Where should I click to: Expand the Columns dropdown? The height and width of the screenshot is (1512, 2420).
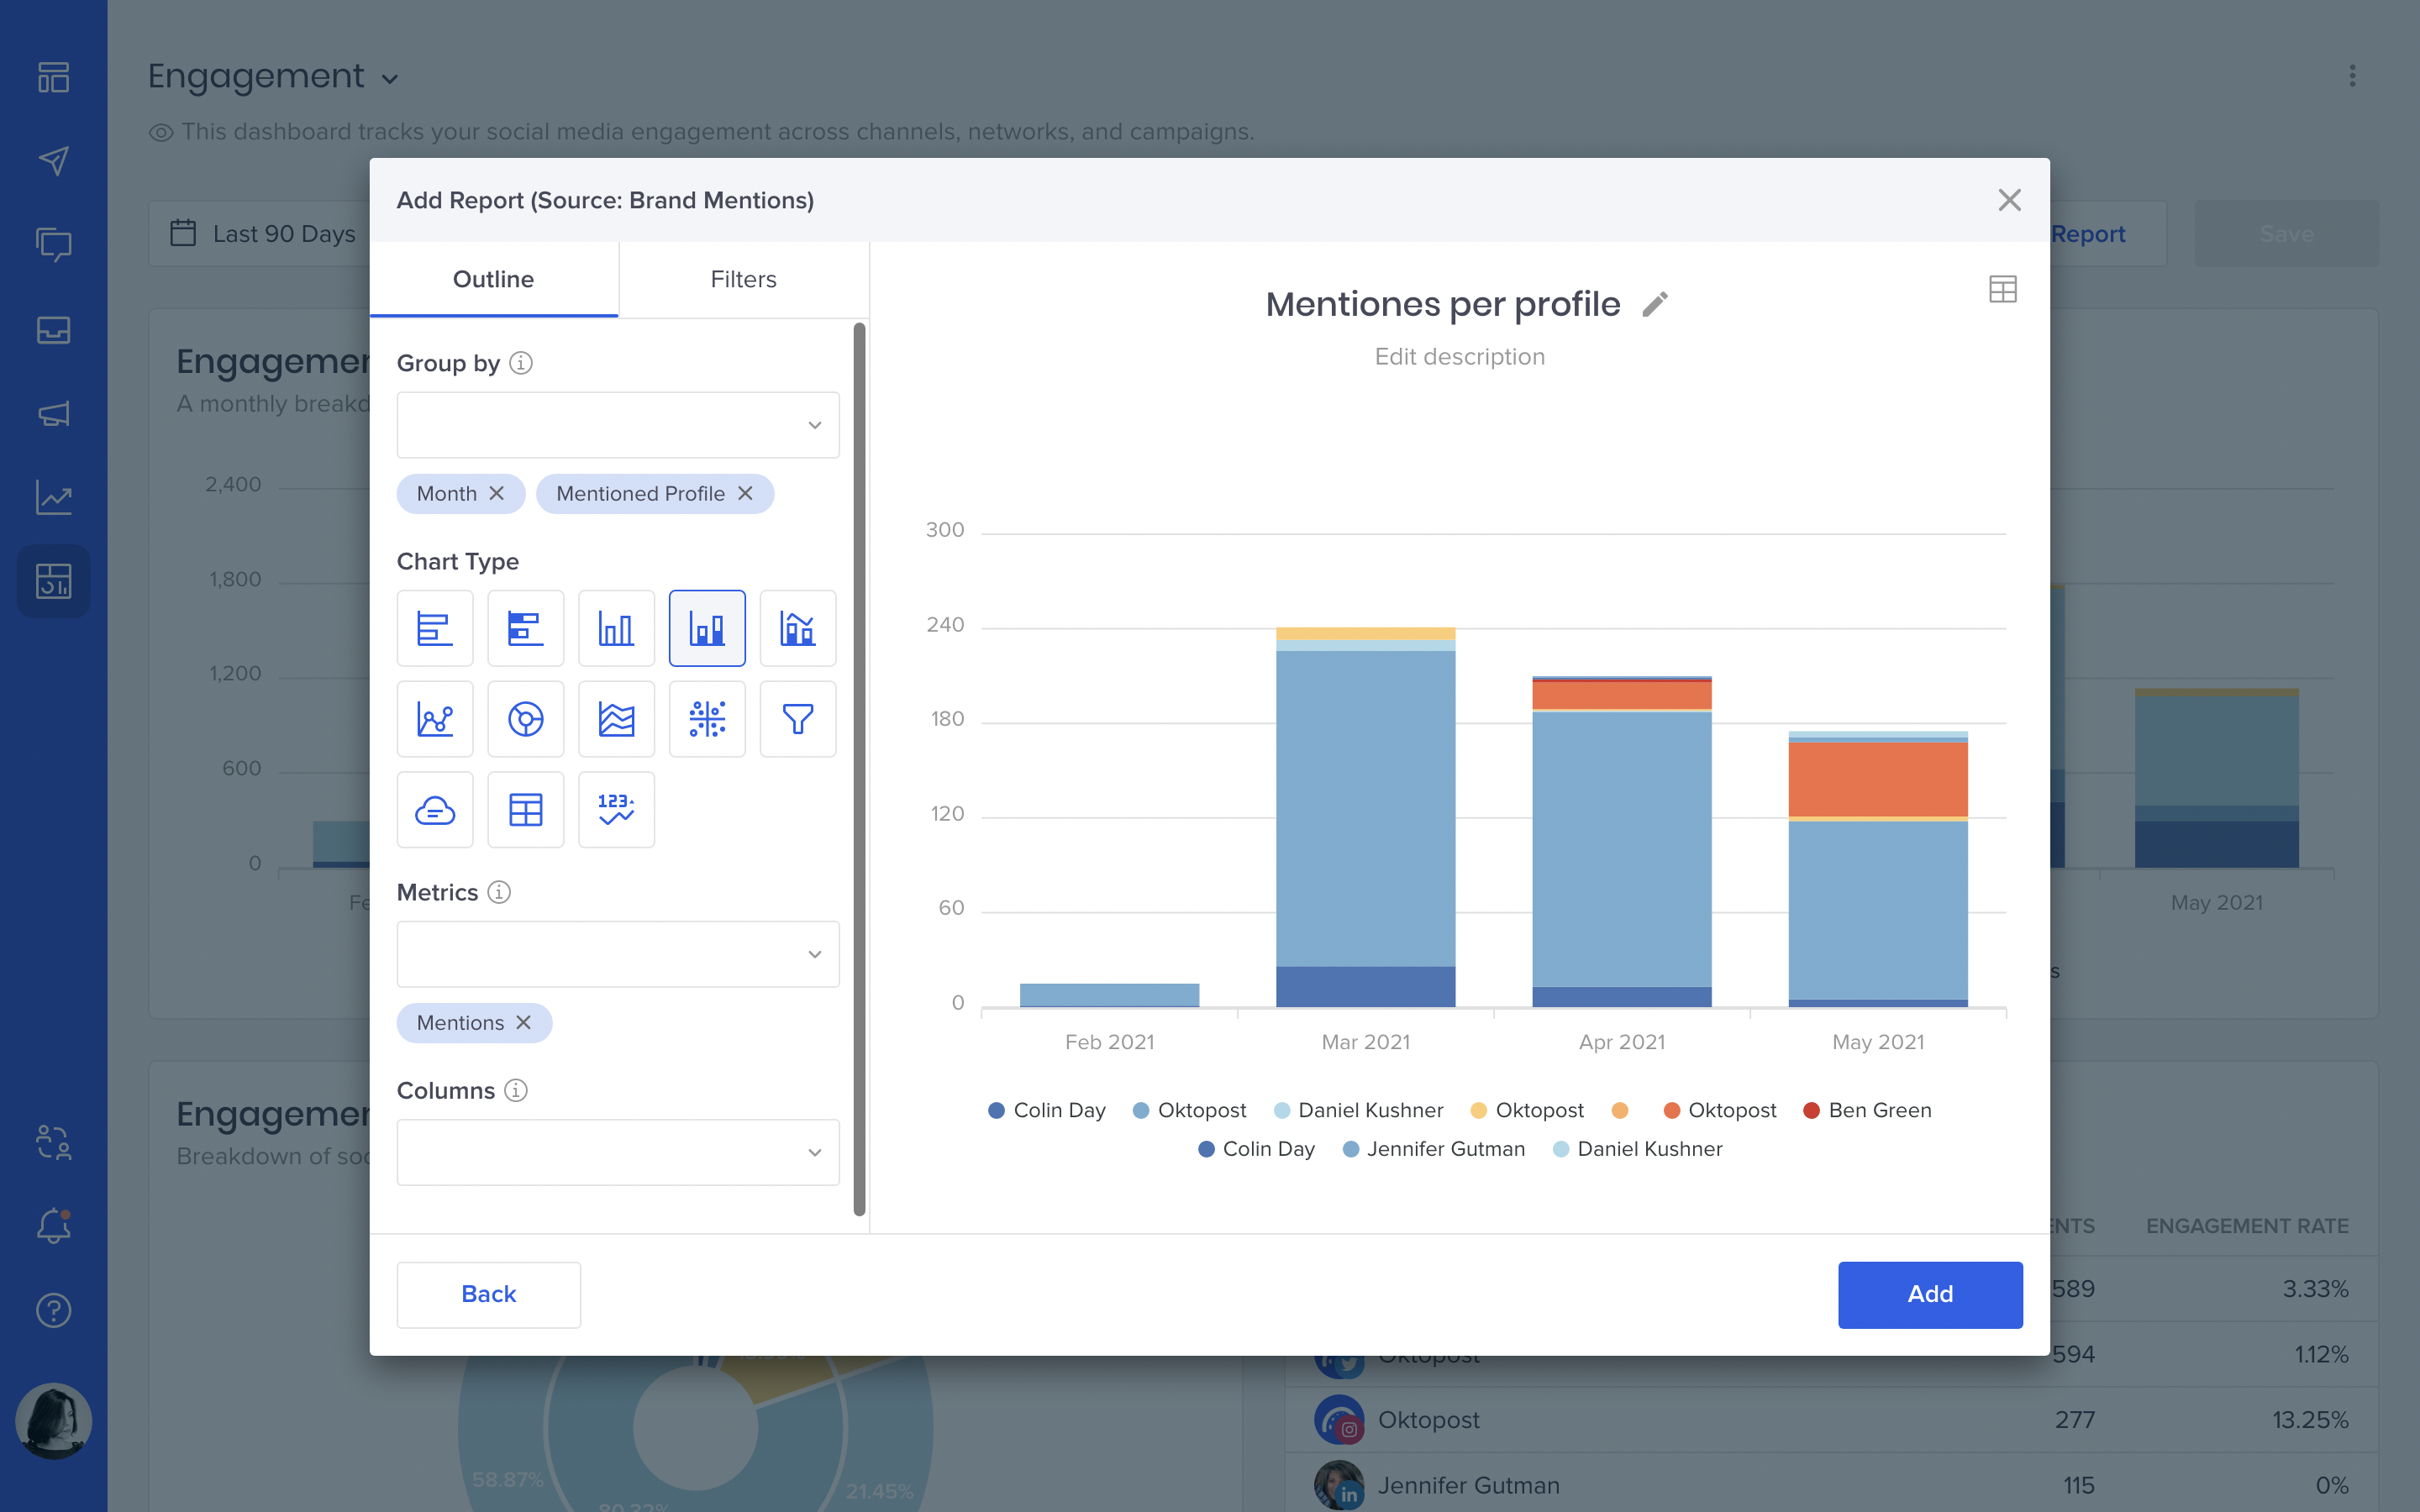point(617,1152)
